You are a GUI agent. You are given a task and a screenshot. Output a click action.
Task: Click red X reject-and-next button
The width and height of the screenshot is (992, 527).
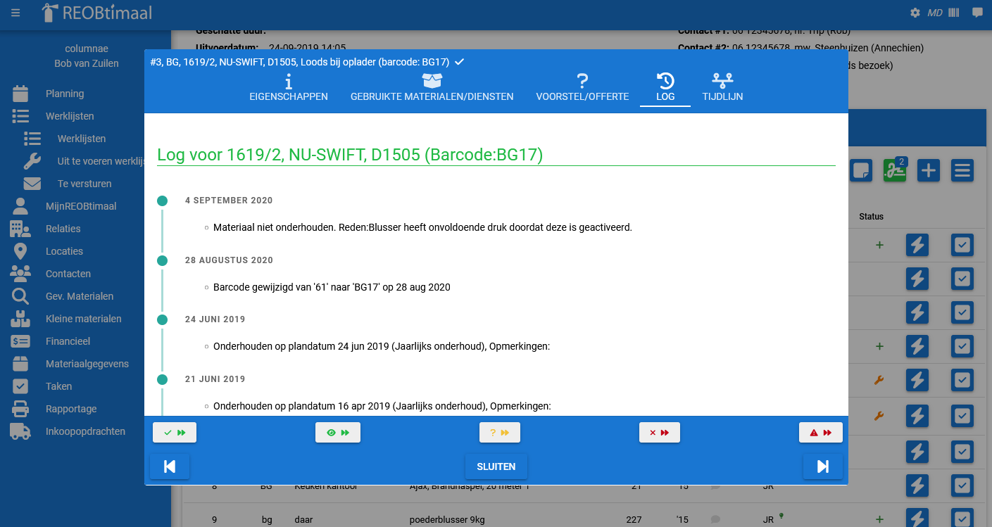pyautogui.click(x=660, y=433)
